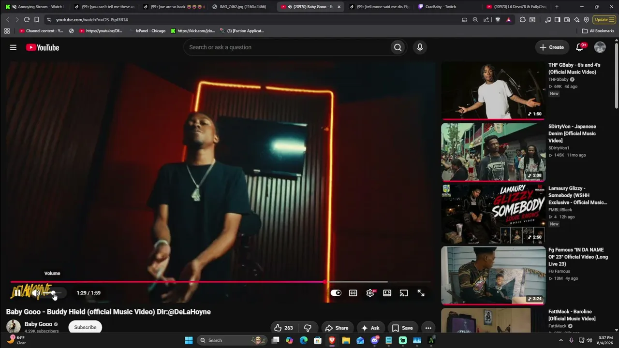Image resolution: width=619 pixels, height=348 pixels.
Task: Like the Baby Gooo video
Action: [x=283, y=328]
